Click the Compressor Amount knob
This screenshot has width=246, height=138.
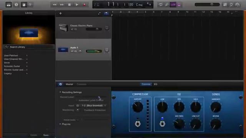click(138, 107)
